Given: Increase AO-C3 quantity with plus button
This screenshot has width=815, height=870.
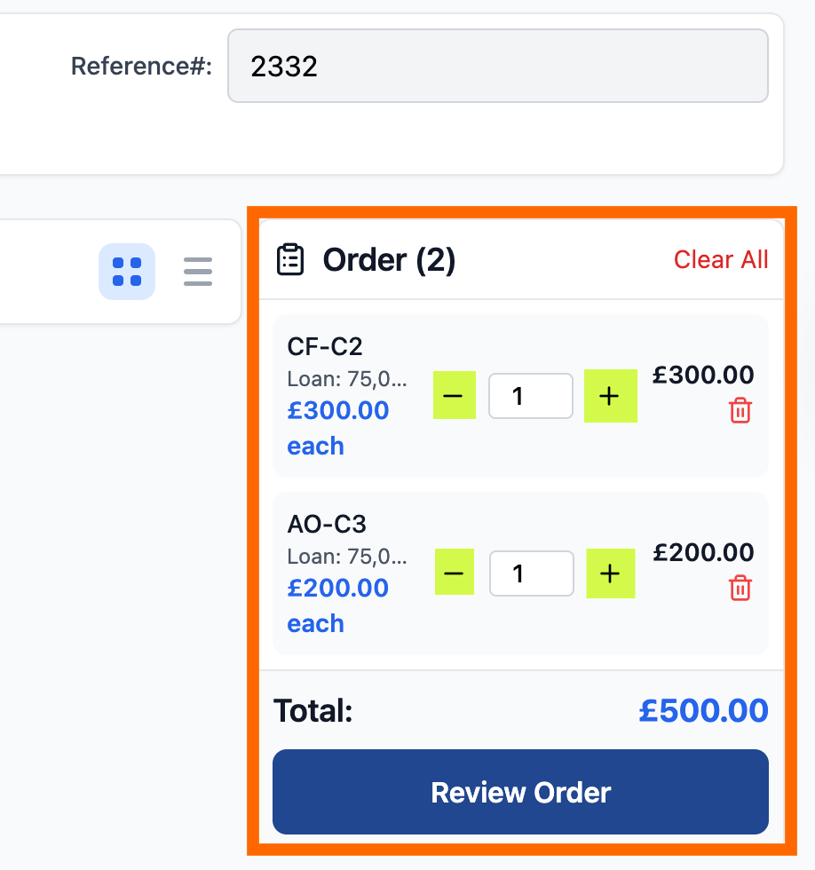Looking at the screenshot, I should coord(610,573).
